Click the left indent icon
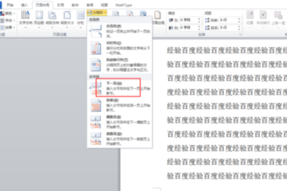Viewport: 287px width, 191px height. (171, 20)
